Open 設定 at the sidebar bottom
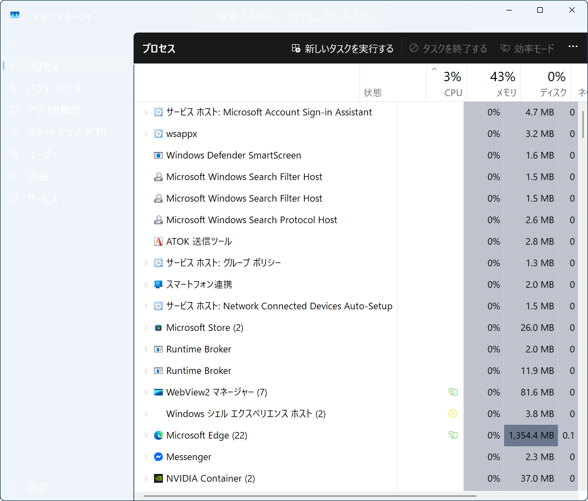Image resolution: width=588 pixels, height=501 pixels. [x=38, y=487]
